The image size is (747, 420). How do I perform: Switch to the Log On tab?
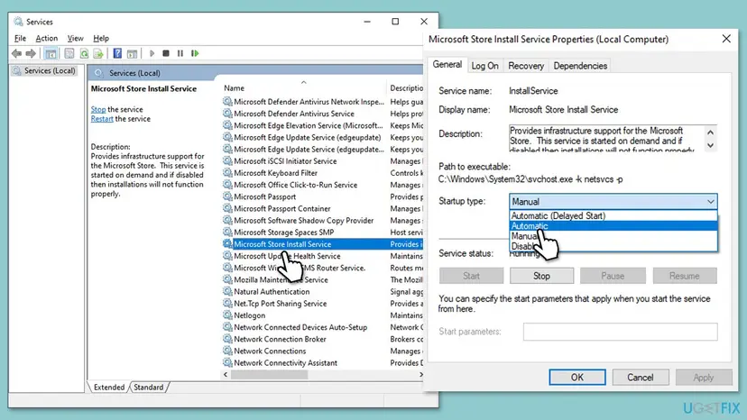pos(484,66)
